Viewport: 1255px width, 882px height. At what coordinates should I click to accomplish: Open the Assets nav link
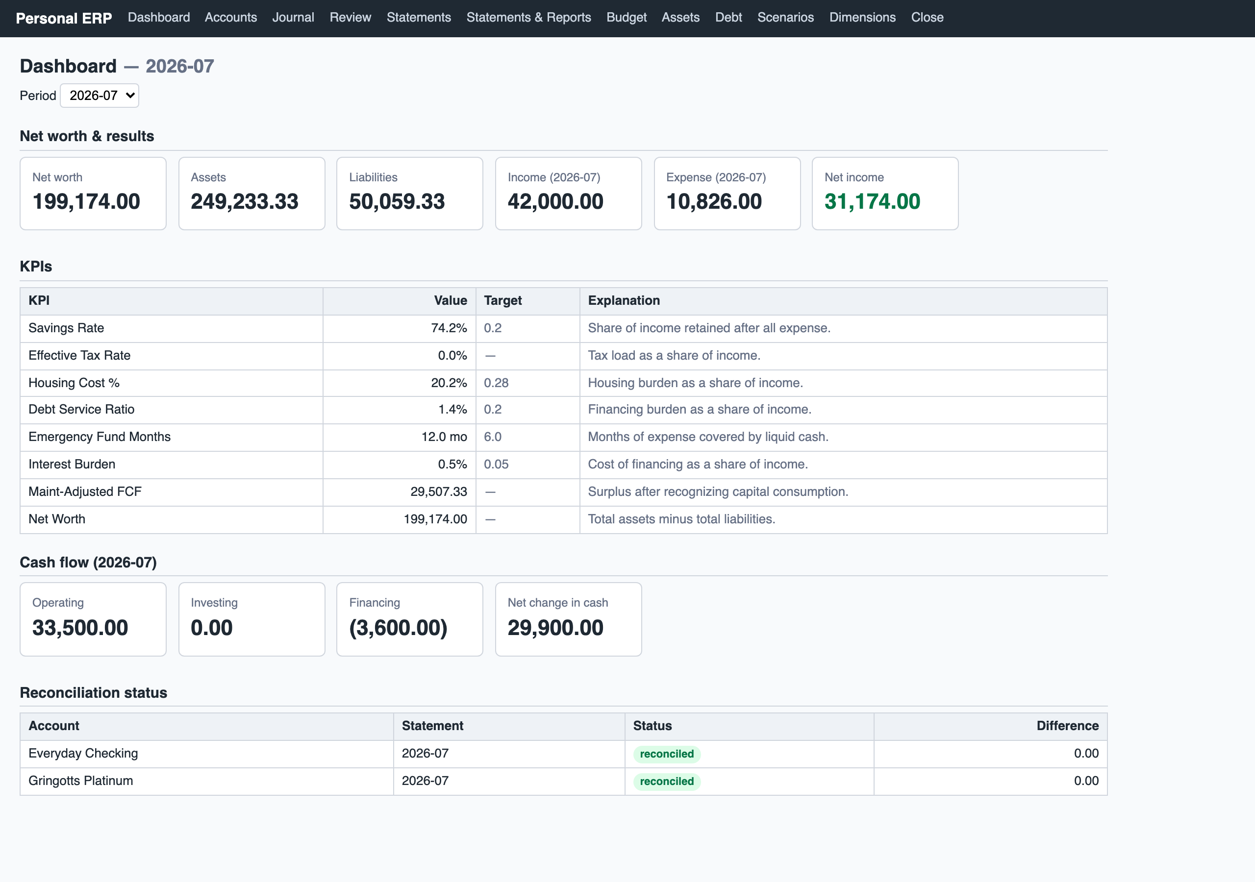pyautogui.click(x=680, y=18)
